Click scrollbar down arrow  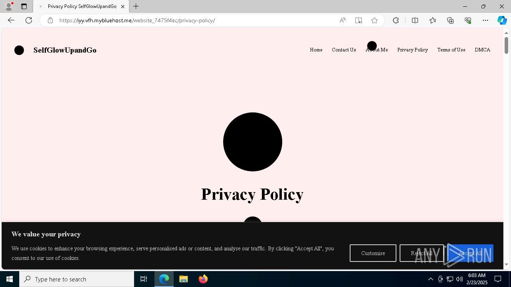pyautogui.click(x=506, y=264)
